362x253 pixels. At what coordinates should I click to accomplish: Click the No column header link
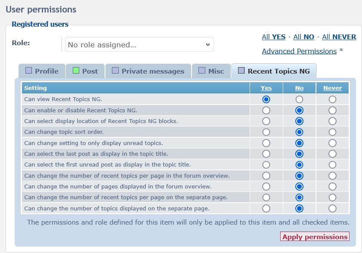299,88
